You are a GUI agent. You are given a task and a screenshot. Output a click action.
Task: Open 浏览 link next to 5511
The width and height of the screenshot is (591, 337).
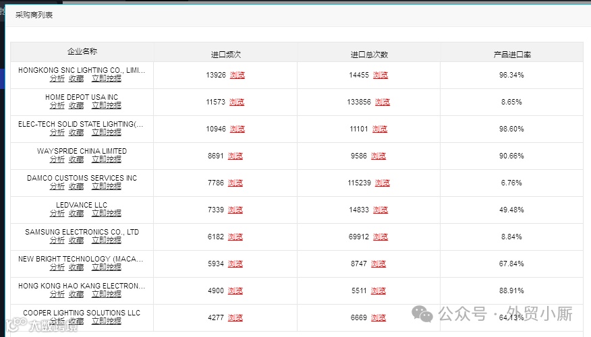pos(378,290)
